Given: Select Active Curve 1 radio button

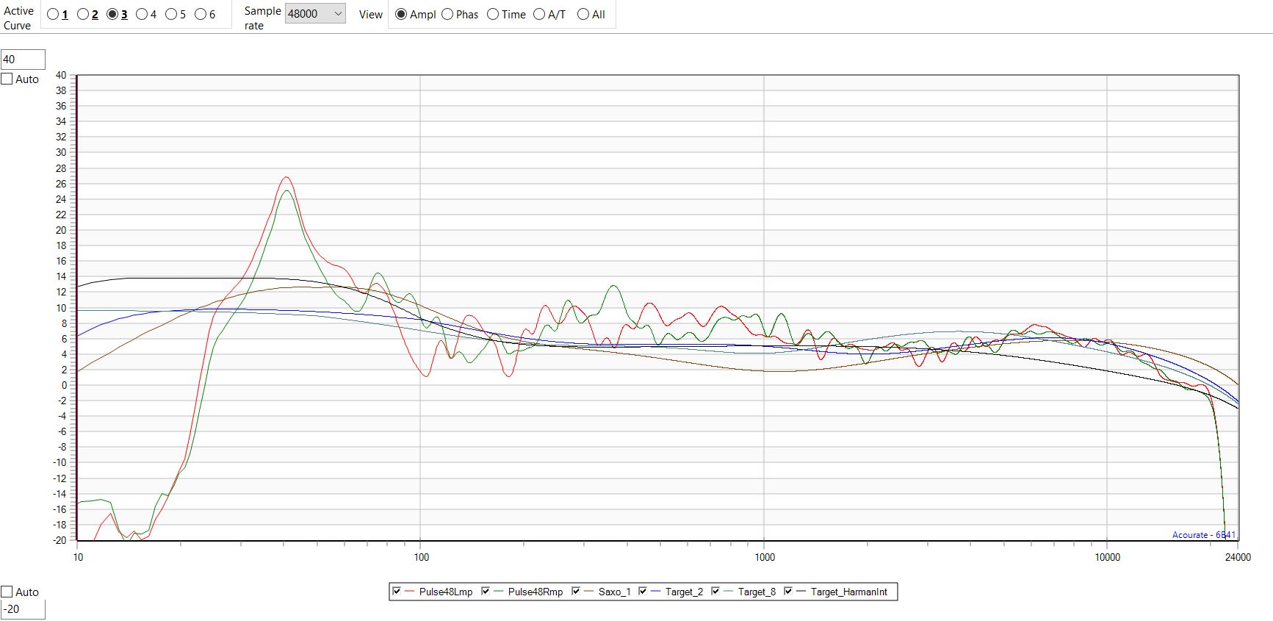Looking at the screenshot, I should 53,14.
